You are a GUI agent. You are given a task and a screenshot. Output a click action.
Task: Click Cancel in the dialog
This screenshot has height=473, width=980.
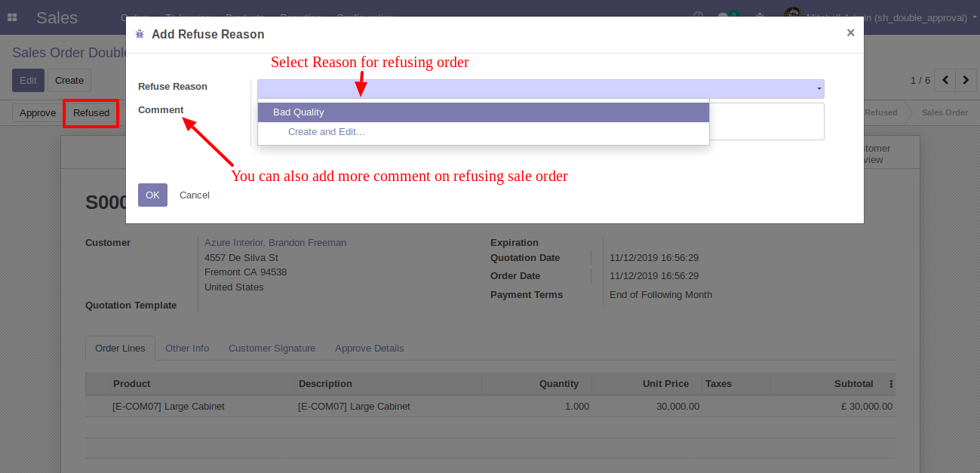[194, 195]
